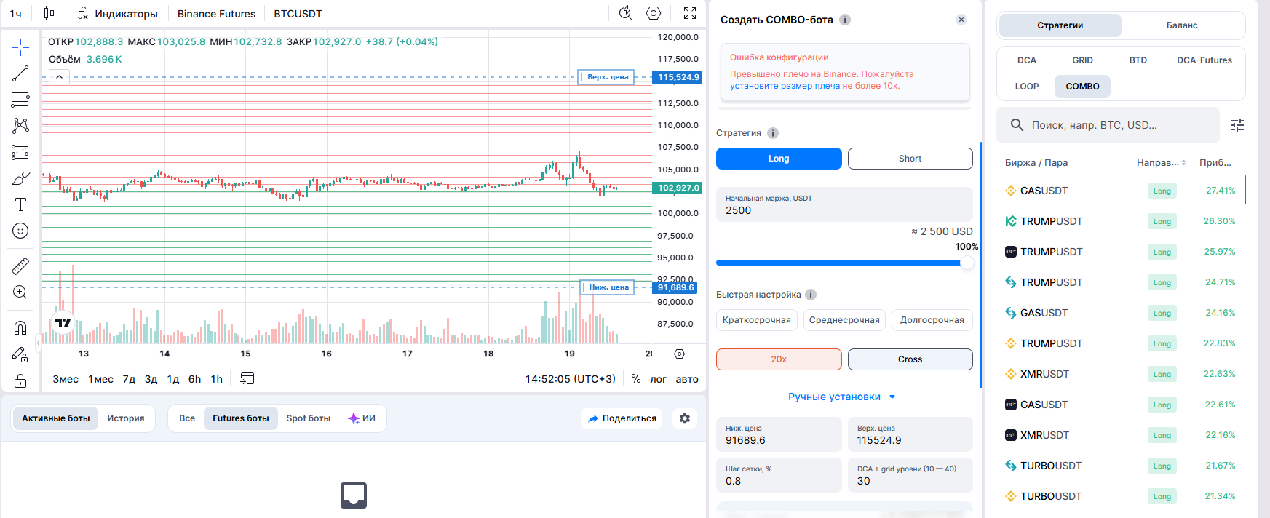The image size is (1270, 518).
Task: Open История bots tab
Action: [x=126, y=418]
